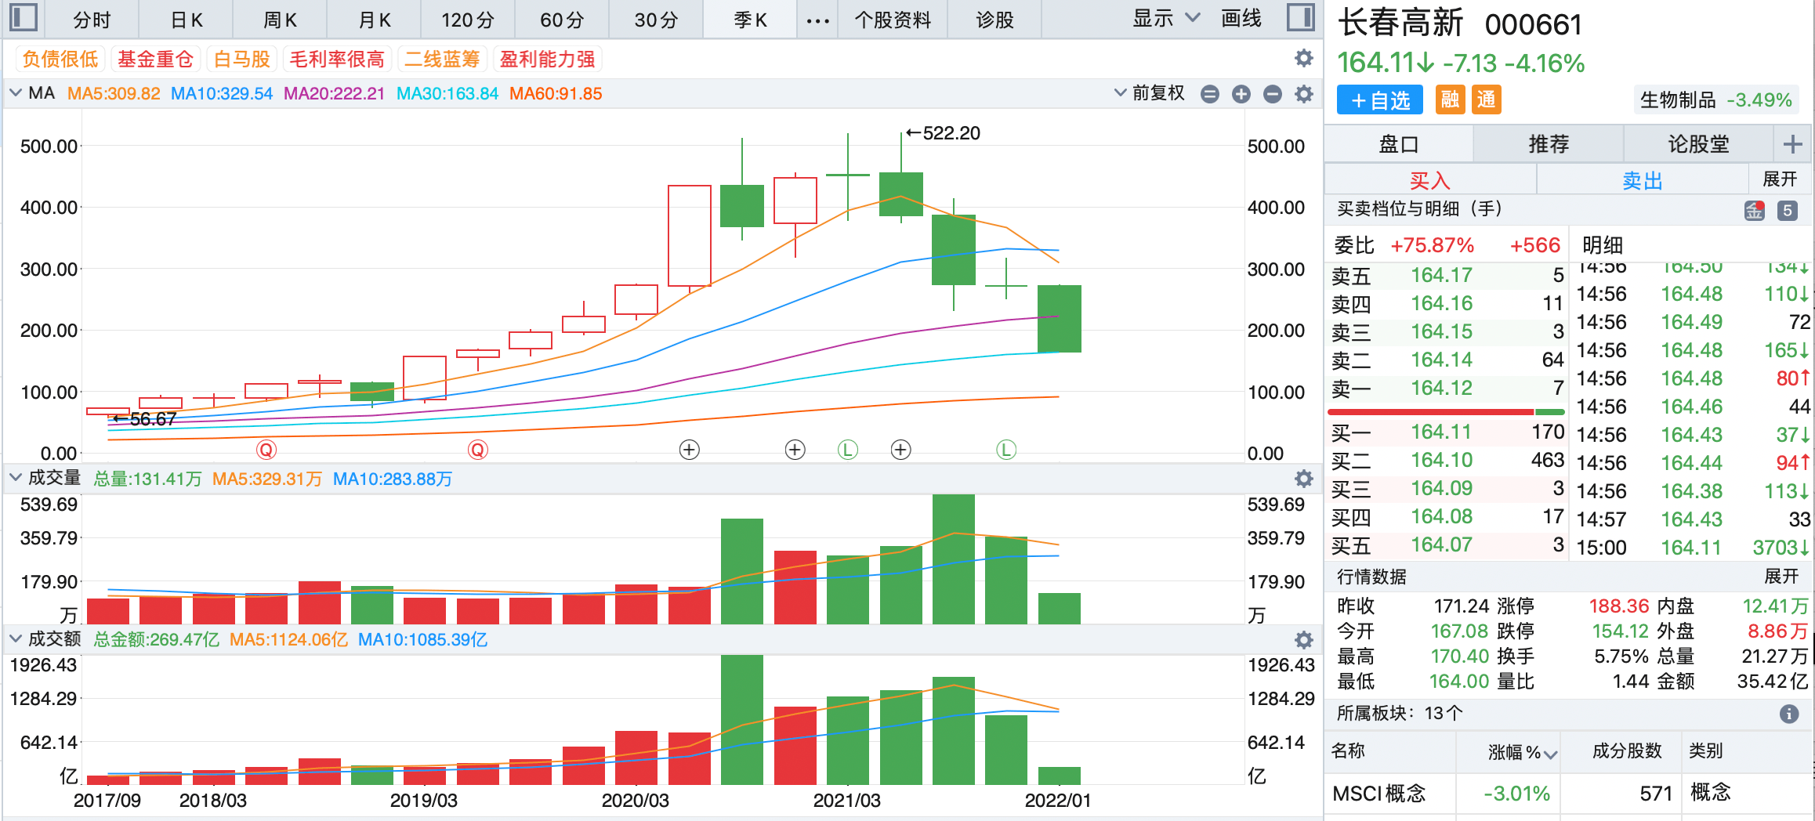Switch to 分时 intraday chart tab
Image resolution: width=1815 pixels, height=821 pixels.
(92, 20)
